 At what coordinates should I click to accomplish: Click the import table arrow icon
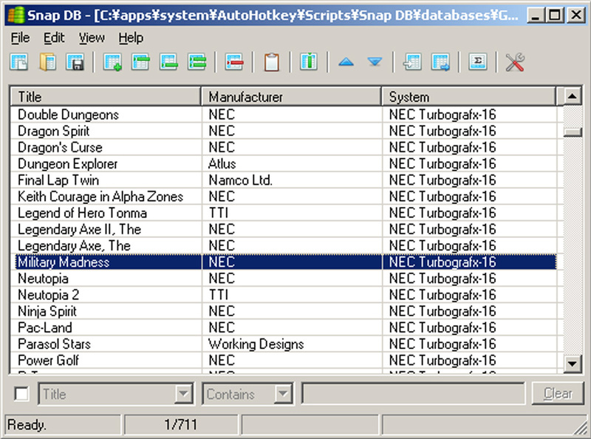click(x=412, y=62)
